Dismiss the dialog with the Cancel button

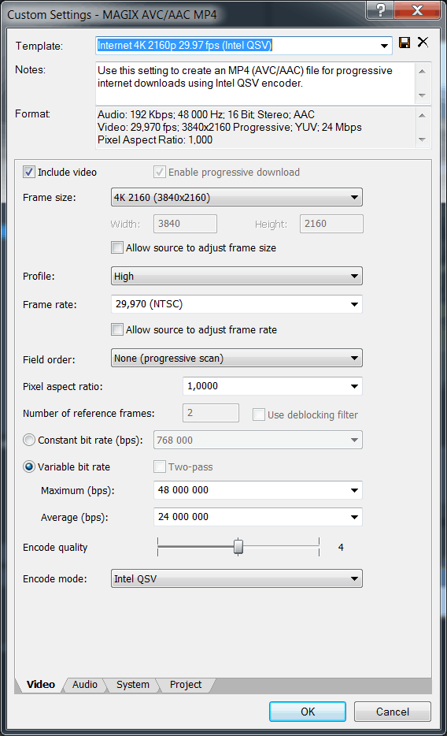click(392, 712)
